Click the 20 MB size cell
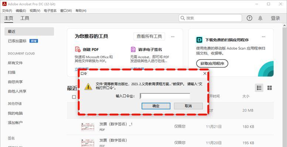287x147 pixels. (247, 110)
